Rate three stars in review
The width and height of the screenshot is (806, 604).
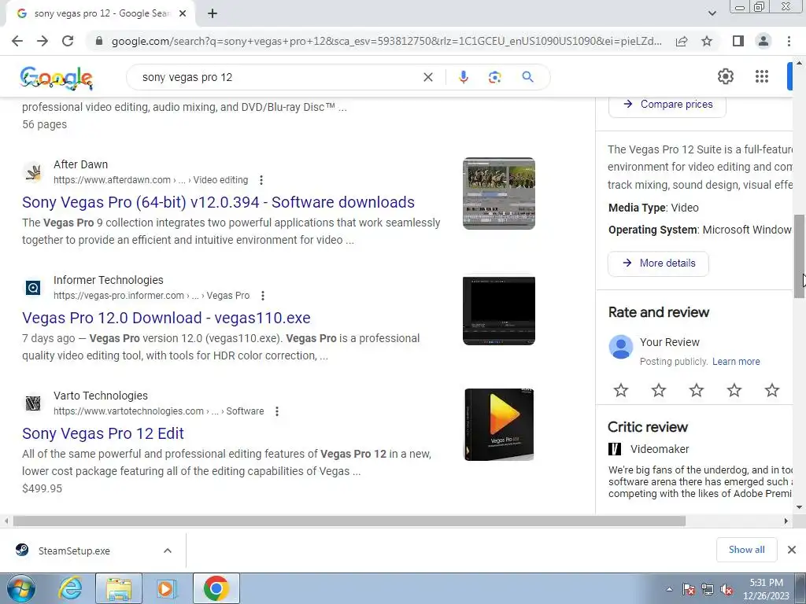tap(697, 390)
